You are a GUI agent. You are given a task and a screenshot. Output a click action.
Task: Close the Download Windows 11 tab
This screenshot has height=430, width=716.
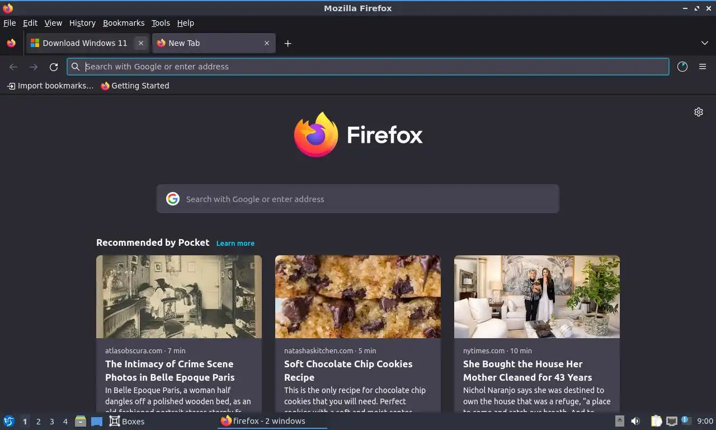tap(141, 43)
